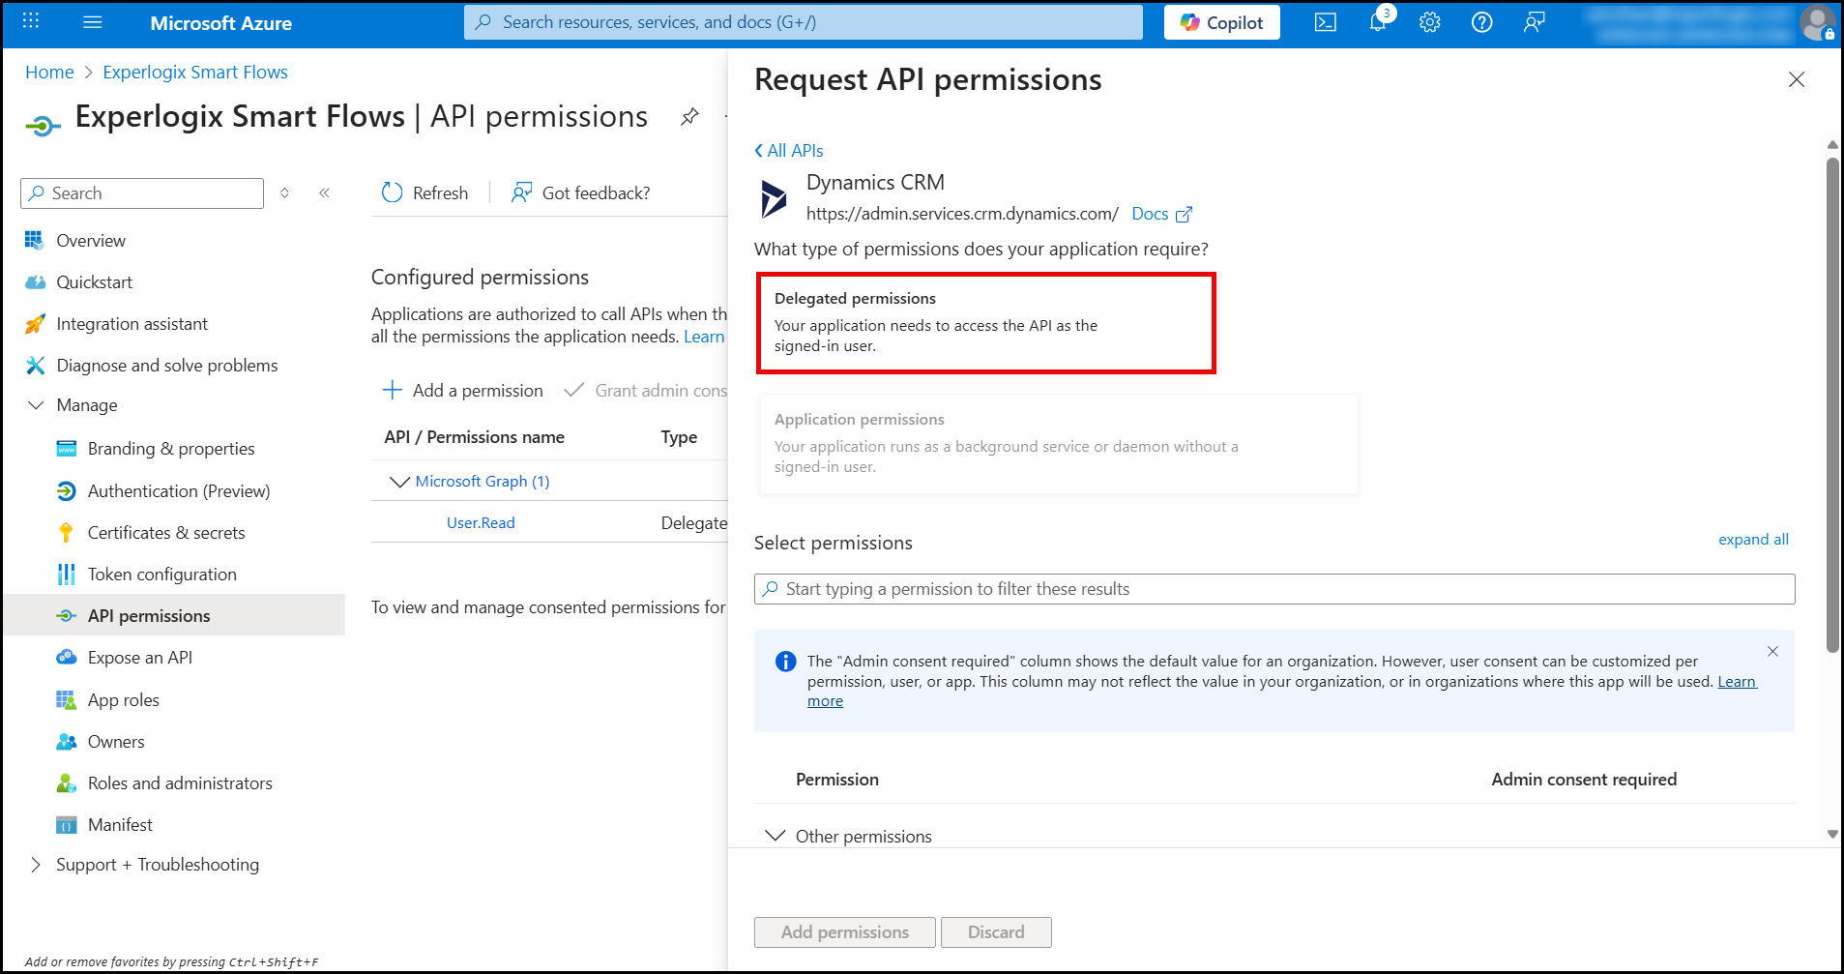
Task: Open the User.Read permission
Action: pyautogui.click(x=481, y=522)
